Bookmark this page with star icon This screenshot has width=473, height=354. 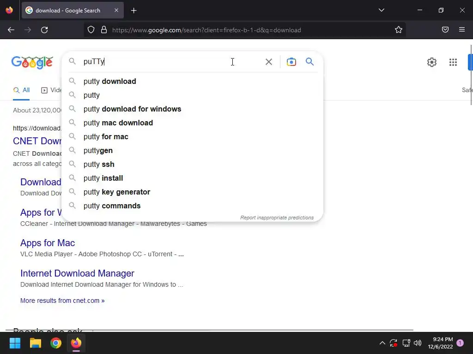(x=399, y=30)
